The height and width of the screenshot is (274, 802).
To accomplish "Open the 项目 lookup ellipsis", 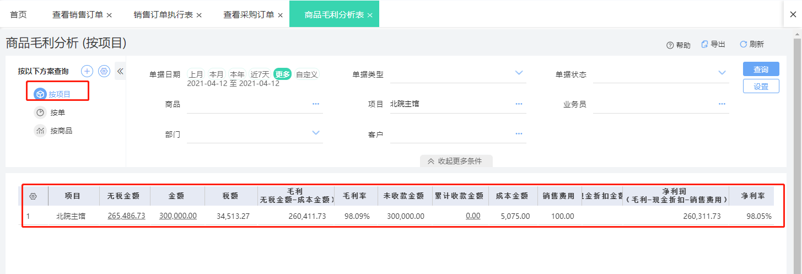I will (519, 104).
